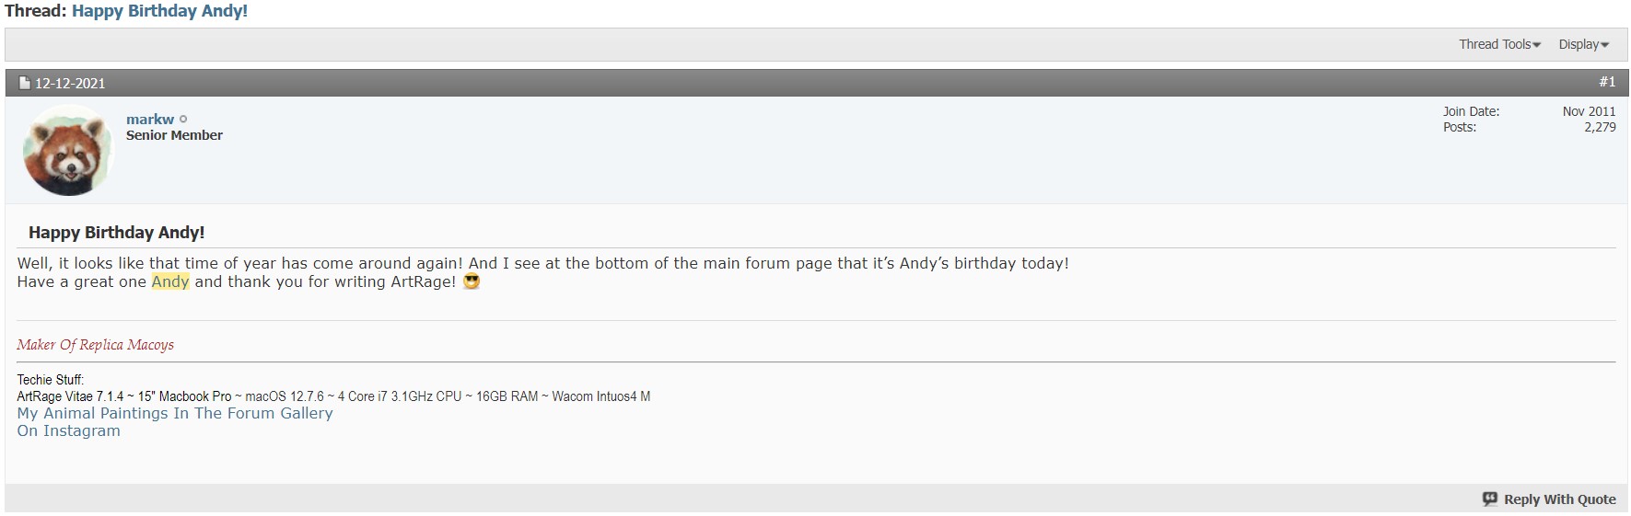Click the Maker Of Replica Macoys signature text

(95, 345)
